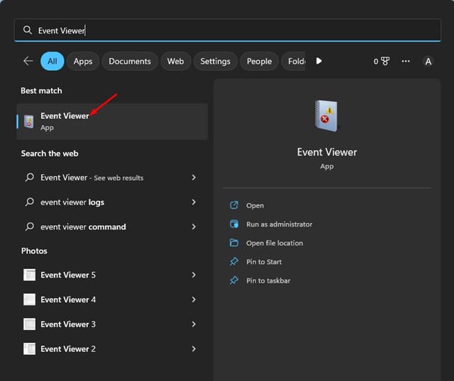
Task: Switch to the Apps filter tab
Action: (83, 62)
